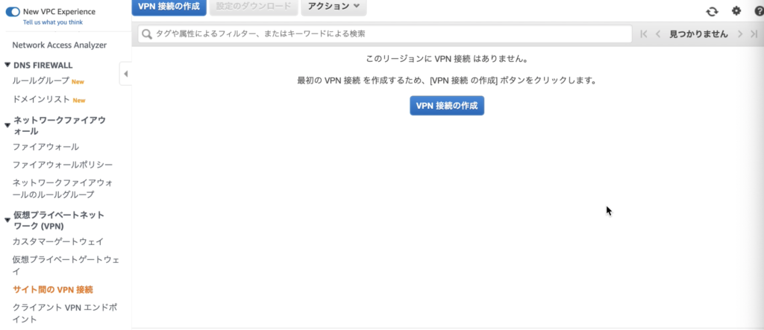This screenshot has height=330, width=764.
Task: Go to previous page of results
Action: [x=658, y=34]
